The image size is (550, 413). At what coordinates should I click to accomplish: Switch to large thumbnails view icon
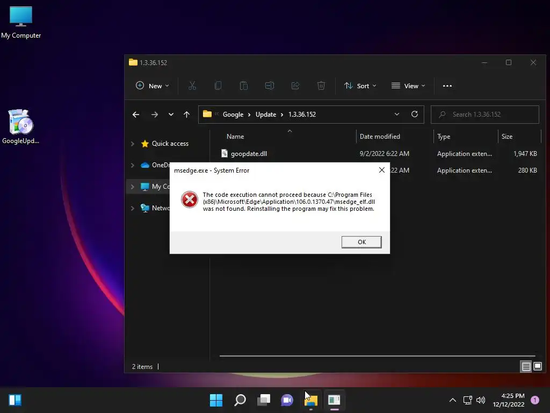tap(537, 367)
